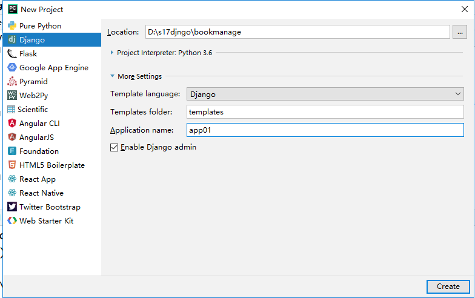The image size is (475, 298).
Task: Click the Scientific grid icon
Action: tap(11, 109)
